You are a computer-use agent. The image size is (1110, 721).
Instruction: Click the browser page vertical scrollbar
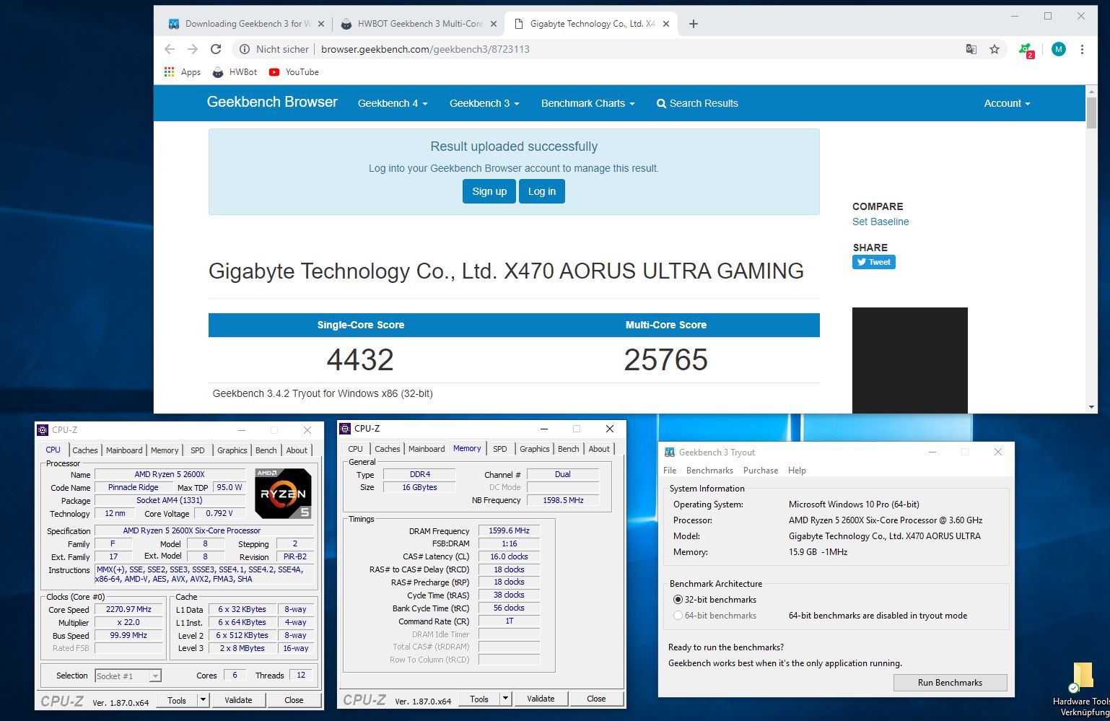coord(1091,113)
